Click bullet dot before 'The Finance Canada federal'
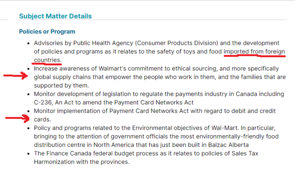This screenshot has width=295, height=172. [x=28, y=154]
